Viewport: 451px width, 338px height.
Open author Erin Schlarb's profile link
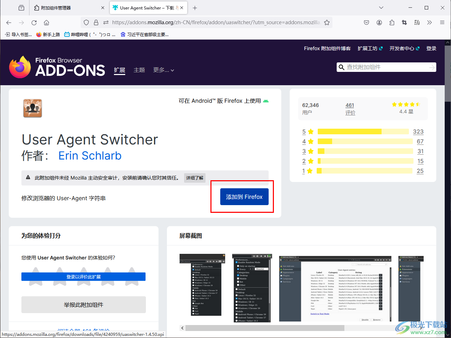(x=90, y=155)
